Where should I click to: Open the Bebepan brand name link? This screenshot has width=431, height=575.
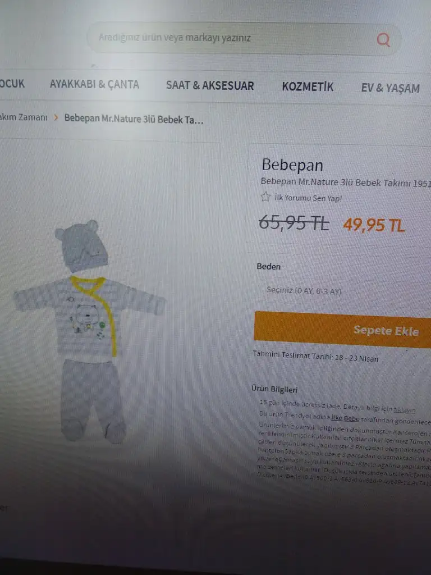coord(292,165)
